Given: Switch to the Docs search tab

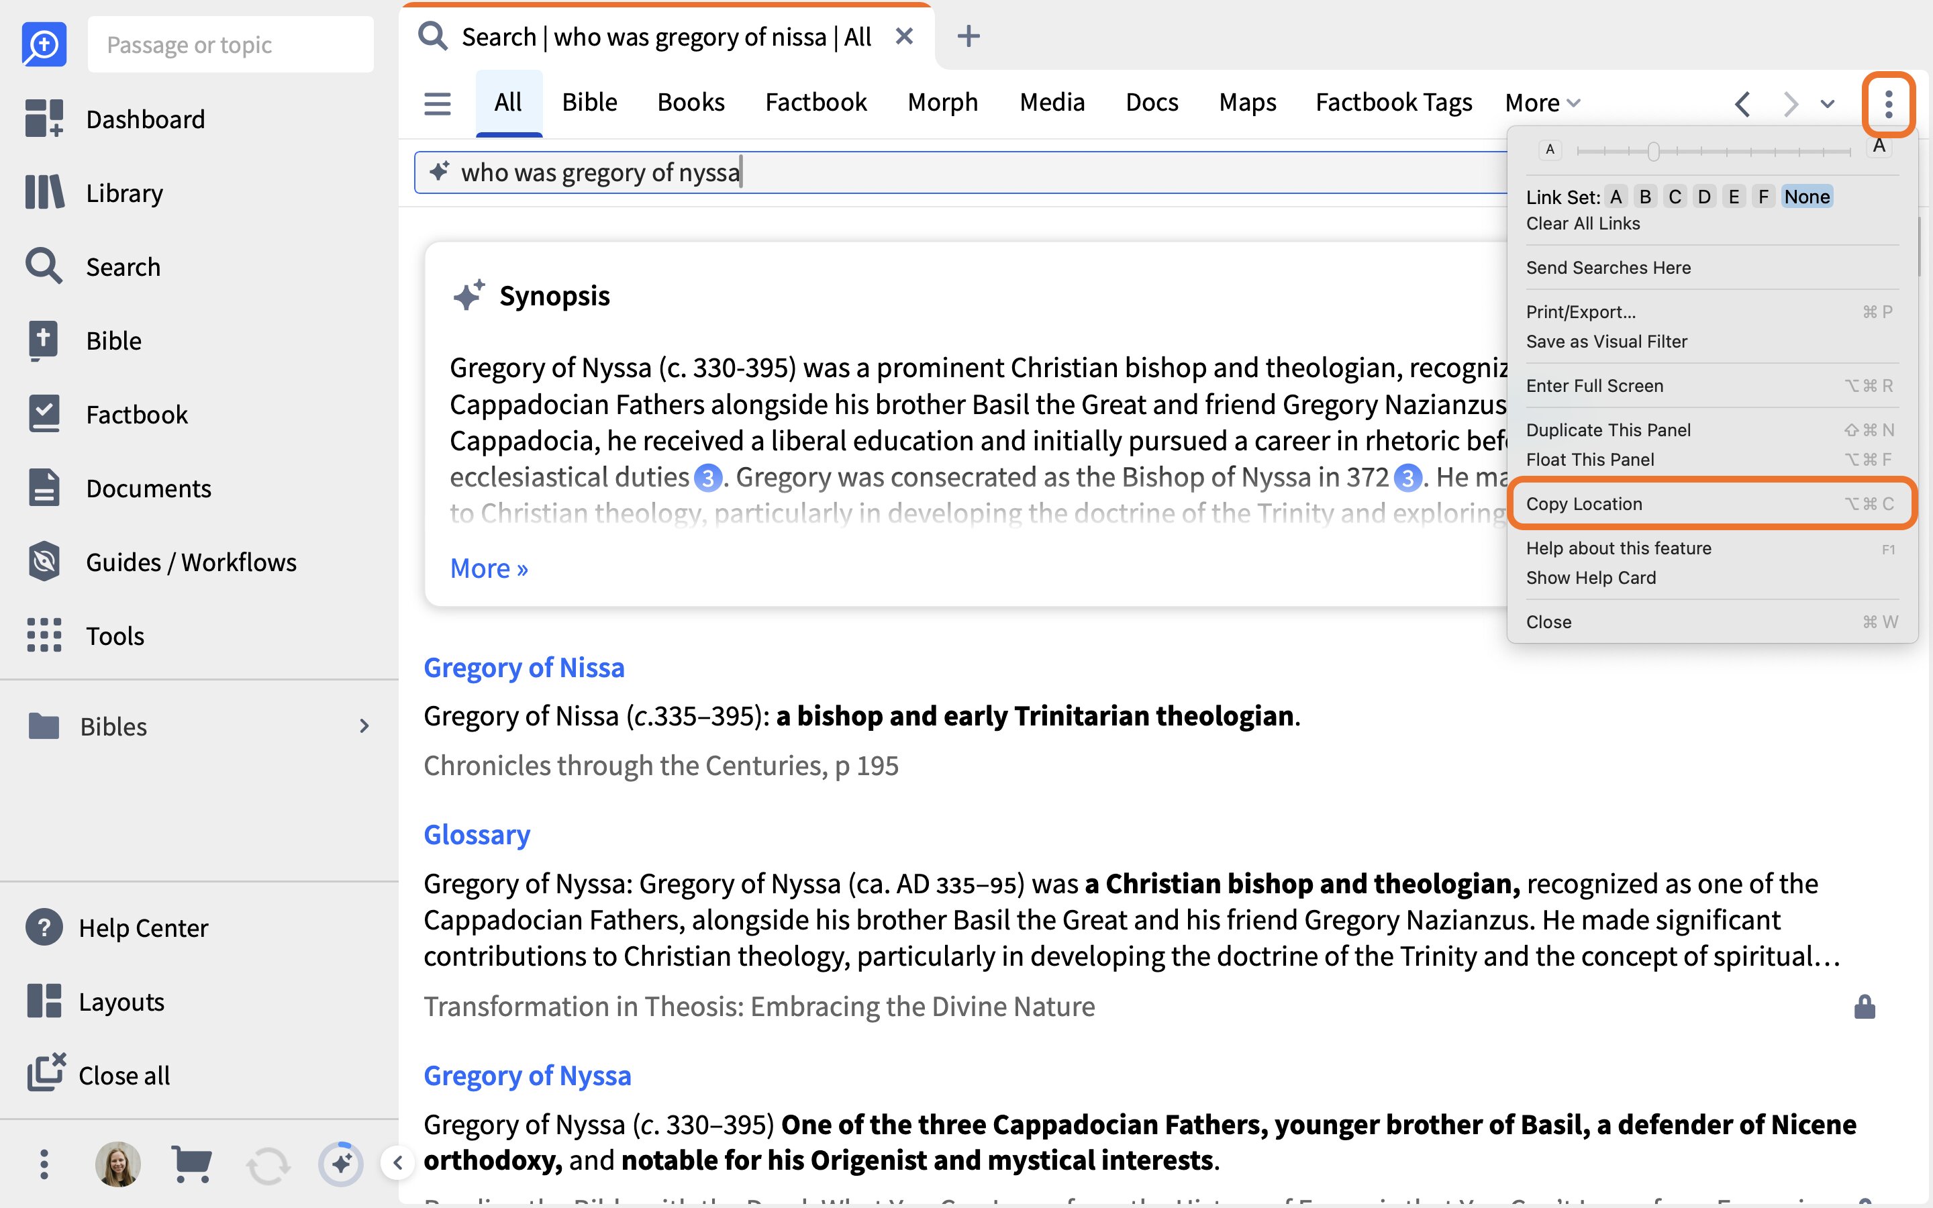Looking at the screenshot, I should pos(1152,102).
